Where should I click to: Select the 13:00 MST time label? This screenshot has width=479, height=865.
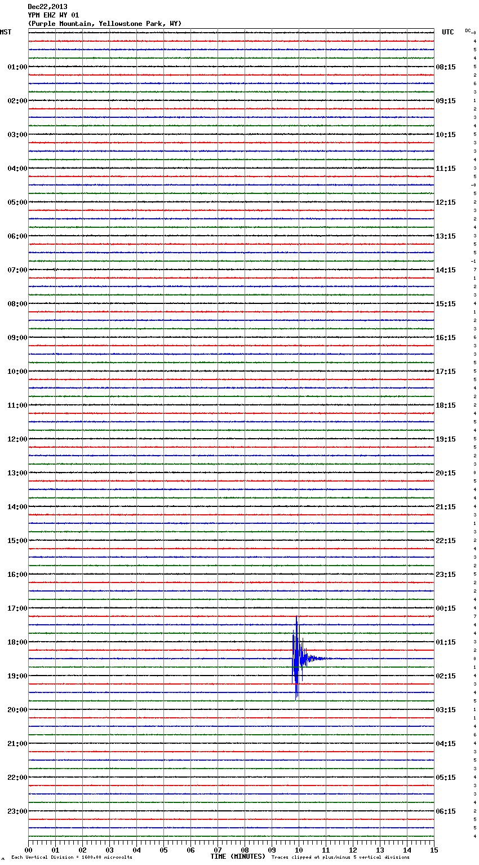pos(17,473)
